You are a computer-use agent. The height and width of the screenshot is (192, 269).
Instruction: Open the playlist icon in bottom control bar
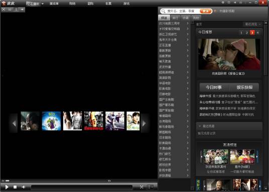(x=149, y=187)
